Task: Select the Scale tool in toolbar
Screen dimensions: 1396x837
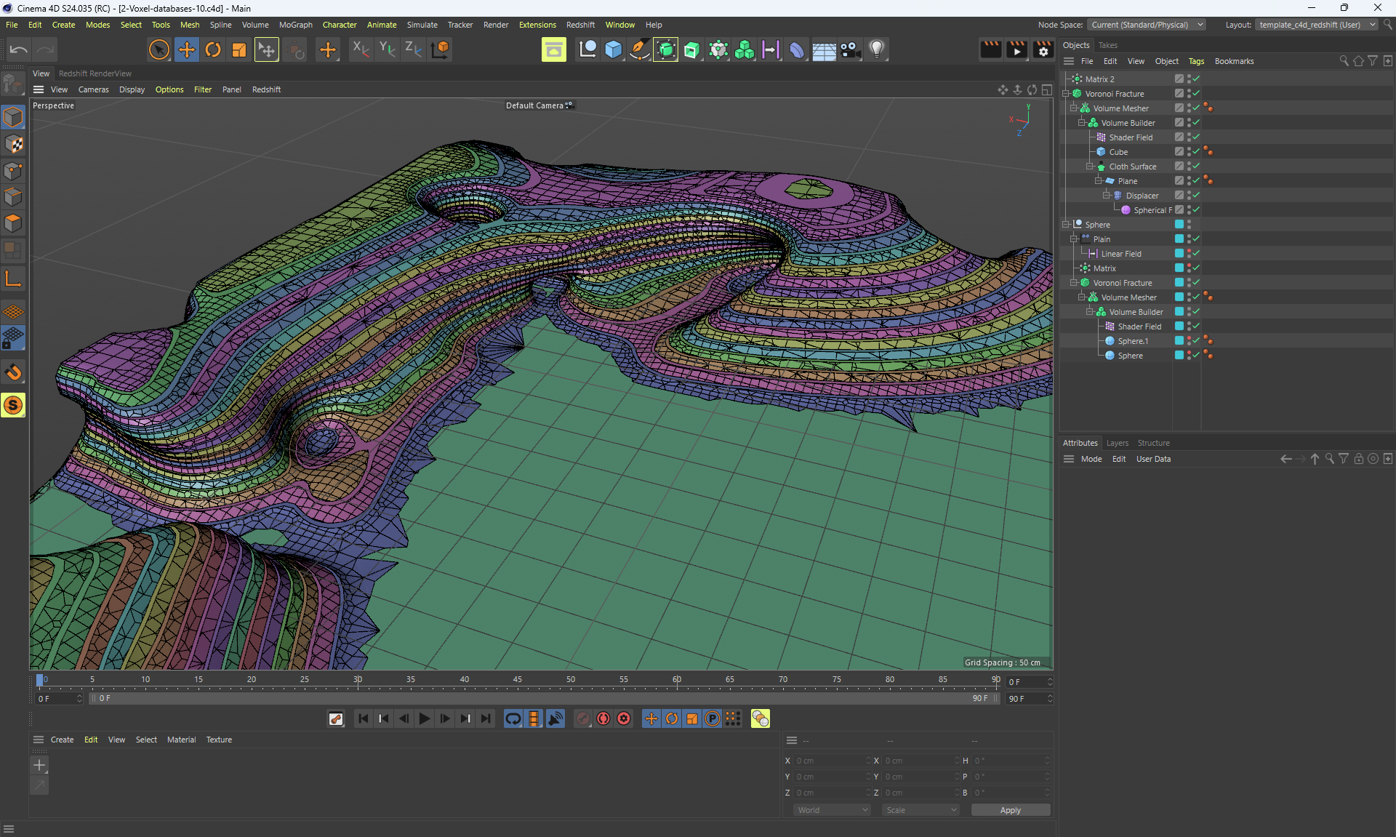Action: [239, 49]
